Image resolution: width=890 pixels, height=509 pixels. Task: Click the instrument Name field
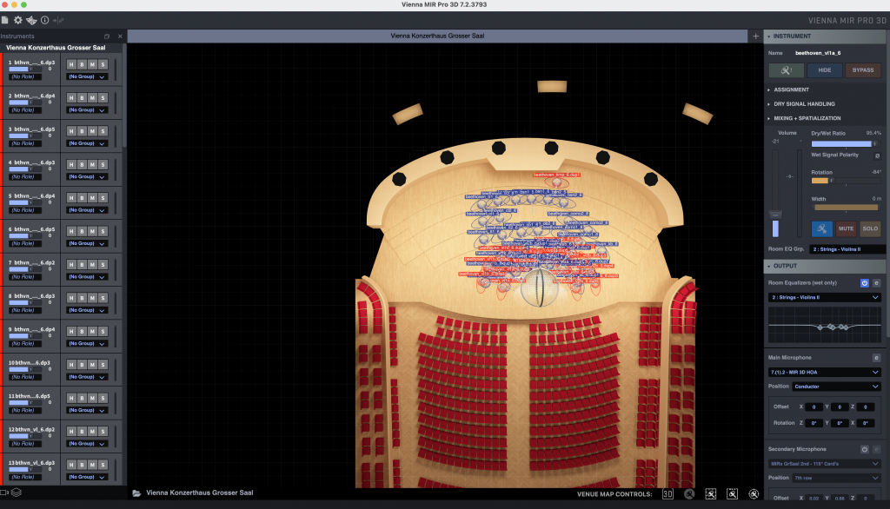[x=837, y=53]
